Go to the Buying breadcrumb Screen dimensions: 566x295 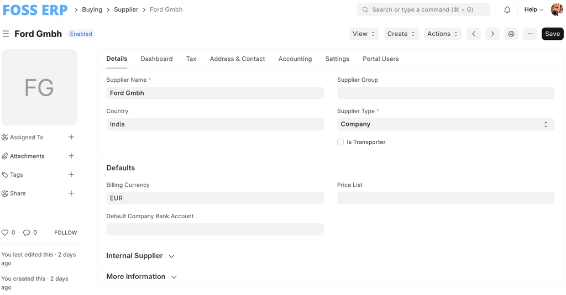(92, 10)
